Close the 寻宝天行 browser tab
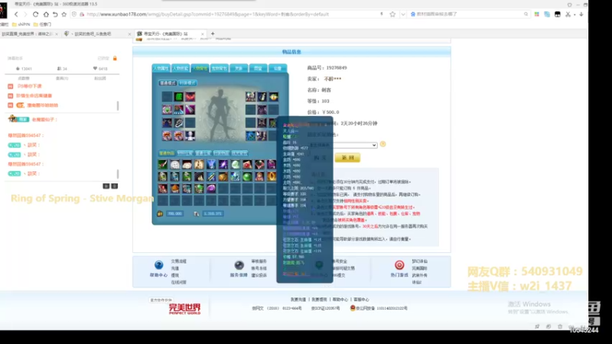This screenshot has width=612, height=344. point(202,34)
